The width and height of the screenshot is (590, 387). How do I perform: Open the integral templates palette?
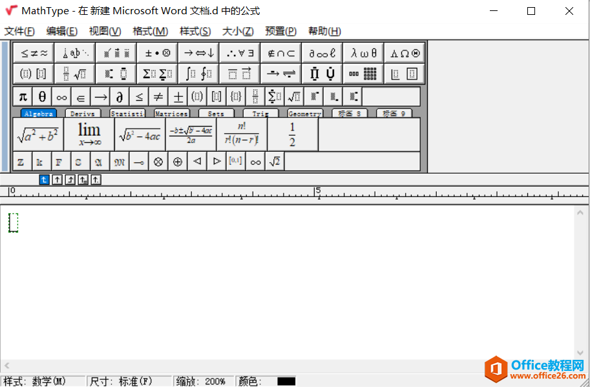click(x=198, y=74)
